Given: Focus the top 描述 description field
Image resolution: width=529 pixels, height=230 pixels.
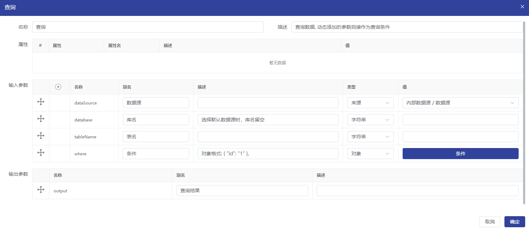Looking at the screenshot, I should [x=407, y=27].
